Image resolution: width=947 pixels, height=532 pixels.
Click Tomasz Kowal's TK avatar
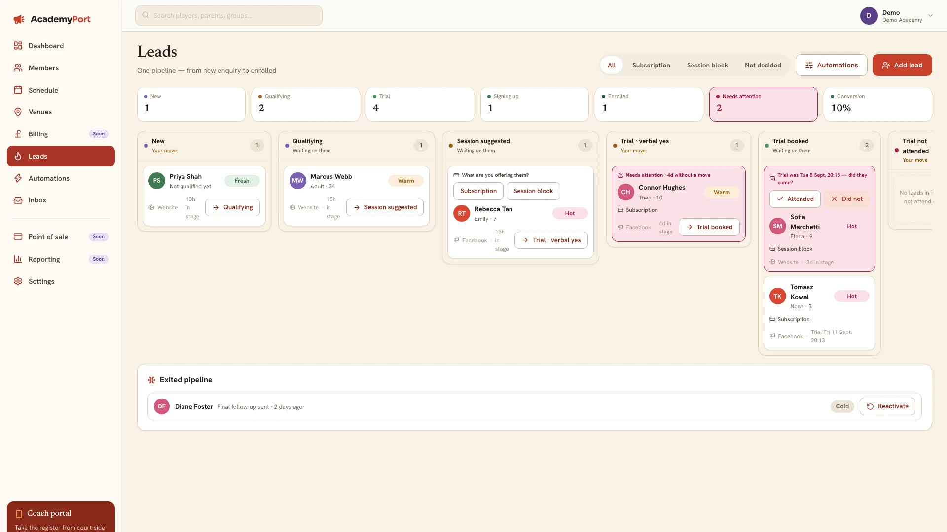[778, 296]
